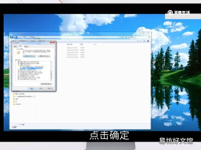Click the date cell 2021/7/21 10:27

coord(72,48)
